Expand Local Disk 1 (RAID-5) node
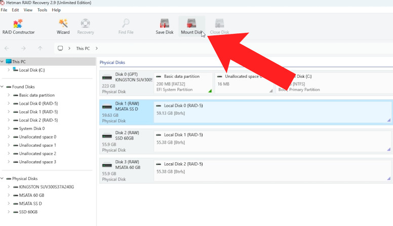The height and width of the screenshot is (226, 393). (9, 112)
